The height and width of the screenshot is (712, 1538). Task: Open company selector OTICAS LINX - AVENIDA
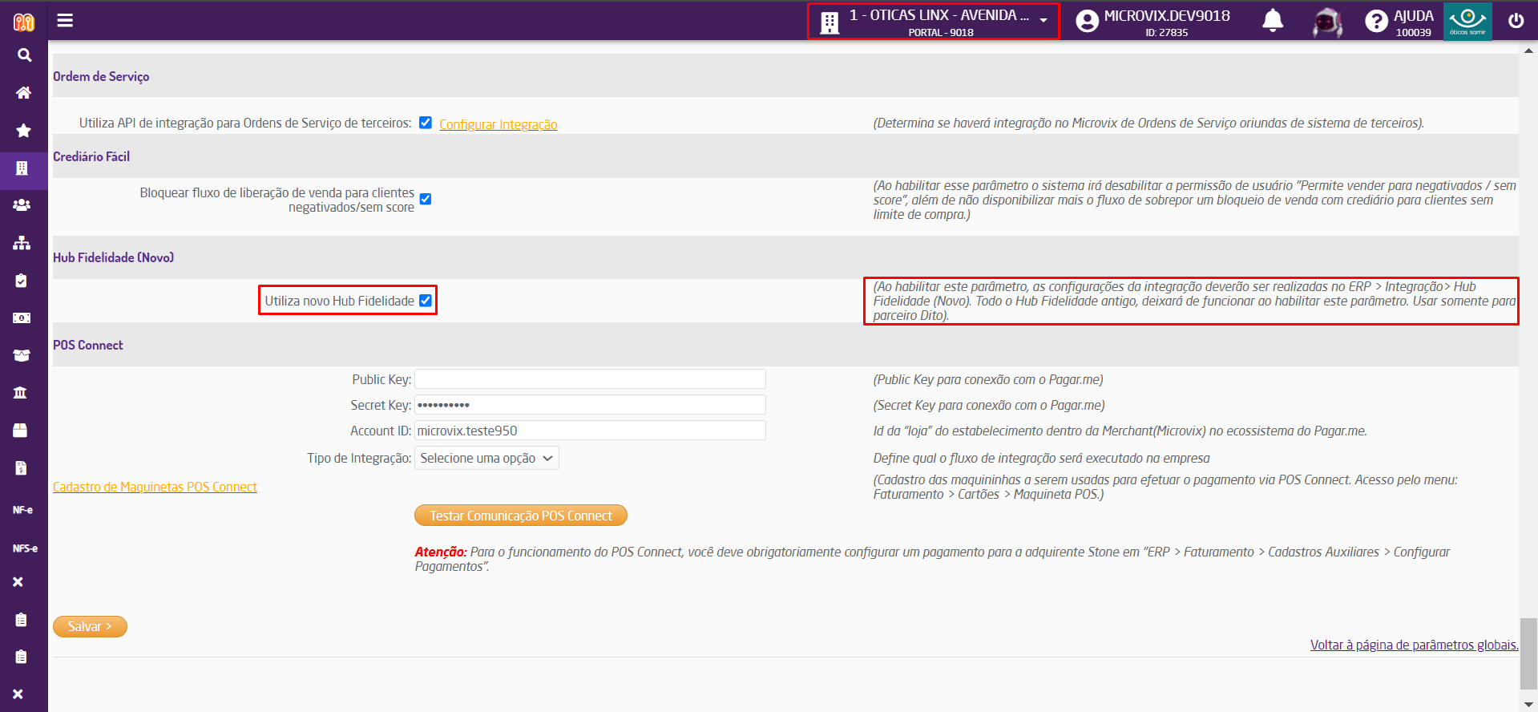coord(933,22)
